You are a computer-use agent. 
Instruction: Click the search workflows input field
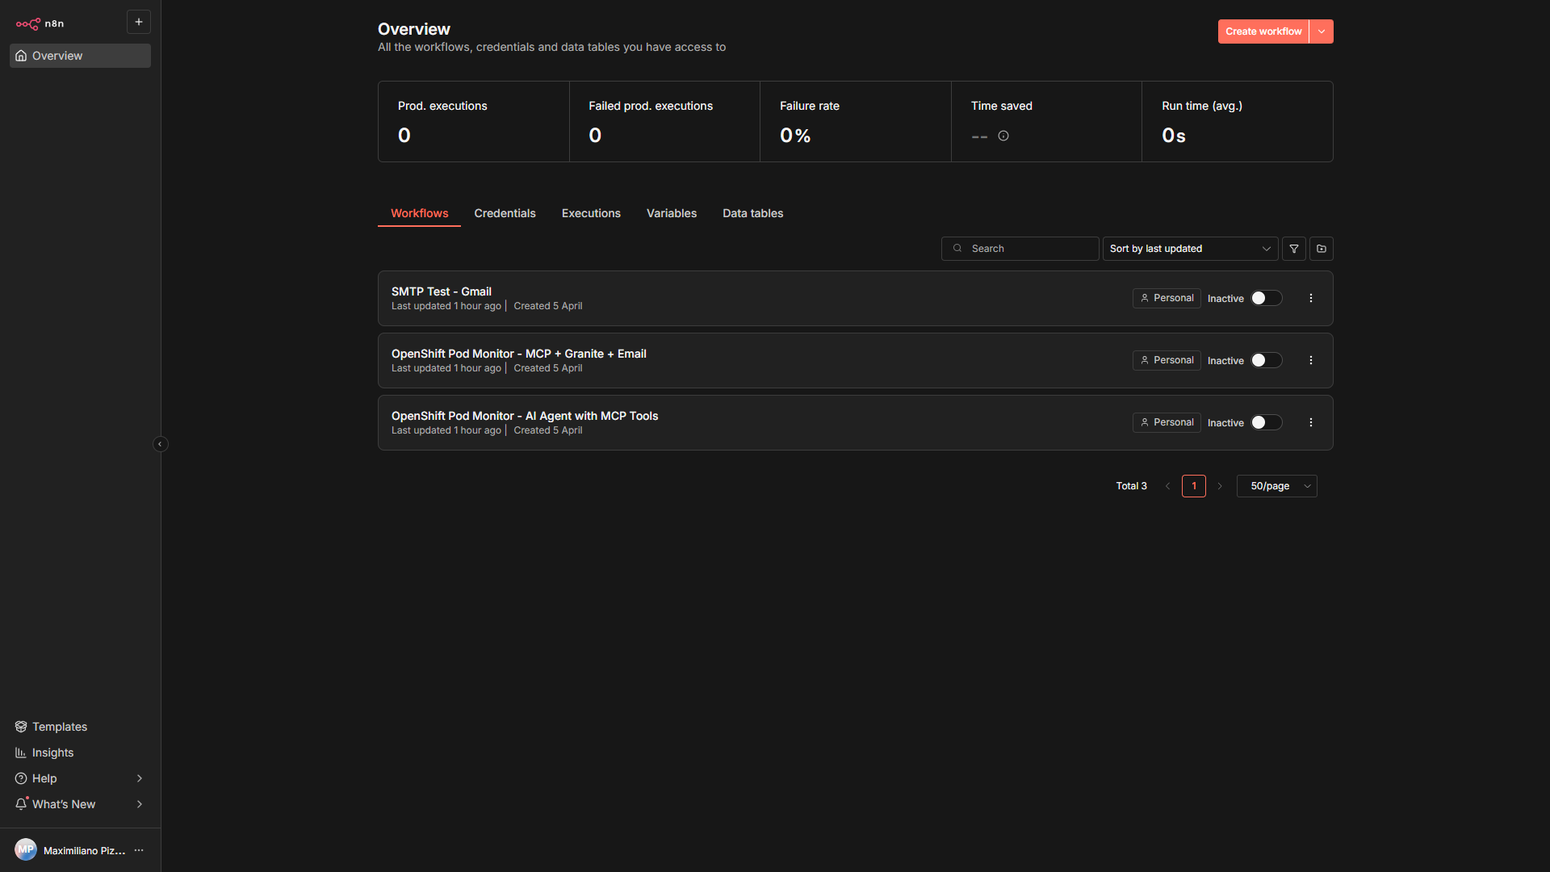(1020, 248)
